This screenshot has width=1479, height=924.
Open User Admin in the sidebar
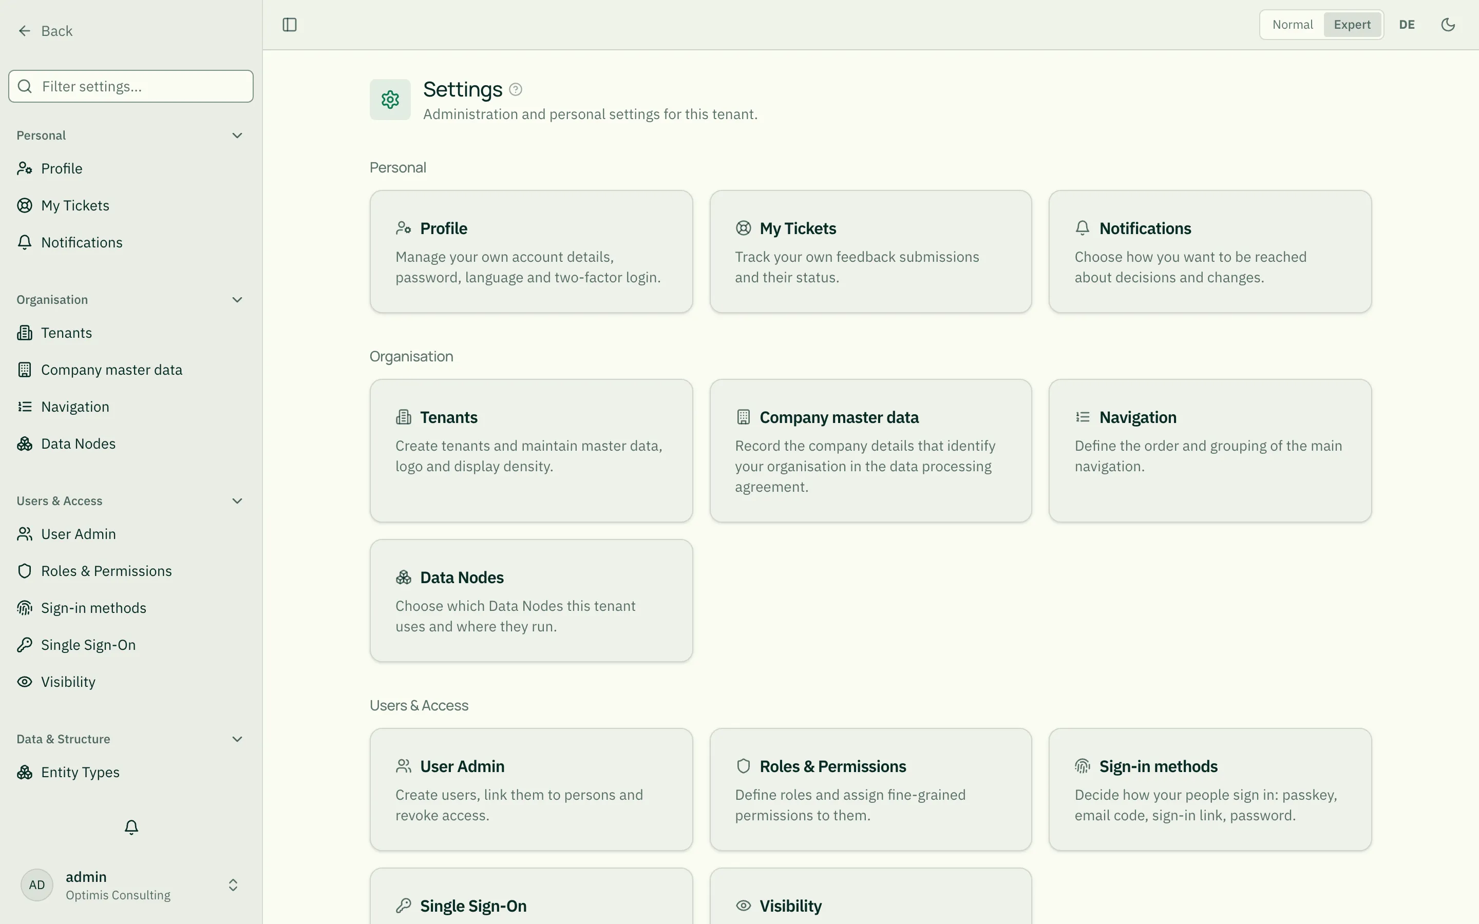[x=131, y=534]
